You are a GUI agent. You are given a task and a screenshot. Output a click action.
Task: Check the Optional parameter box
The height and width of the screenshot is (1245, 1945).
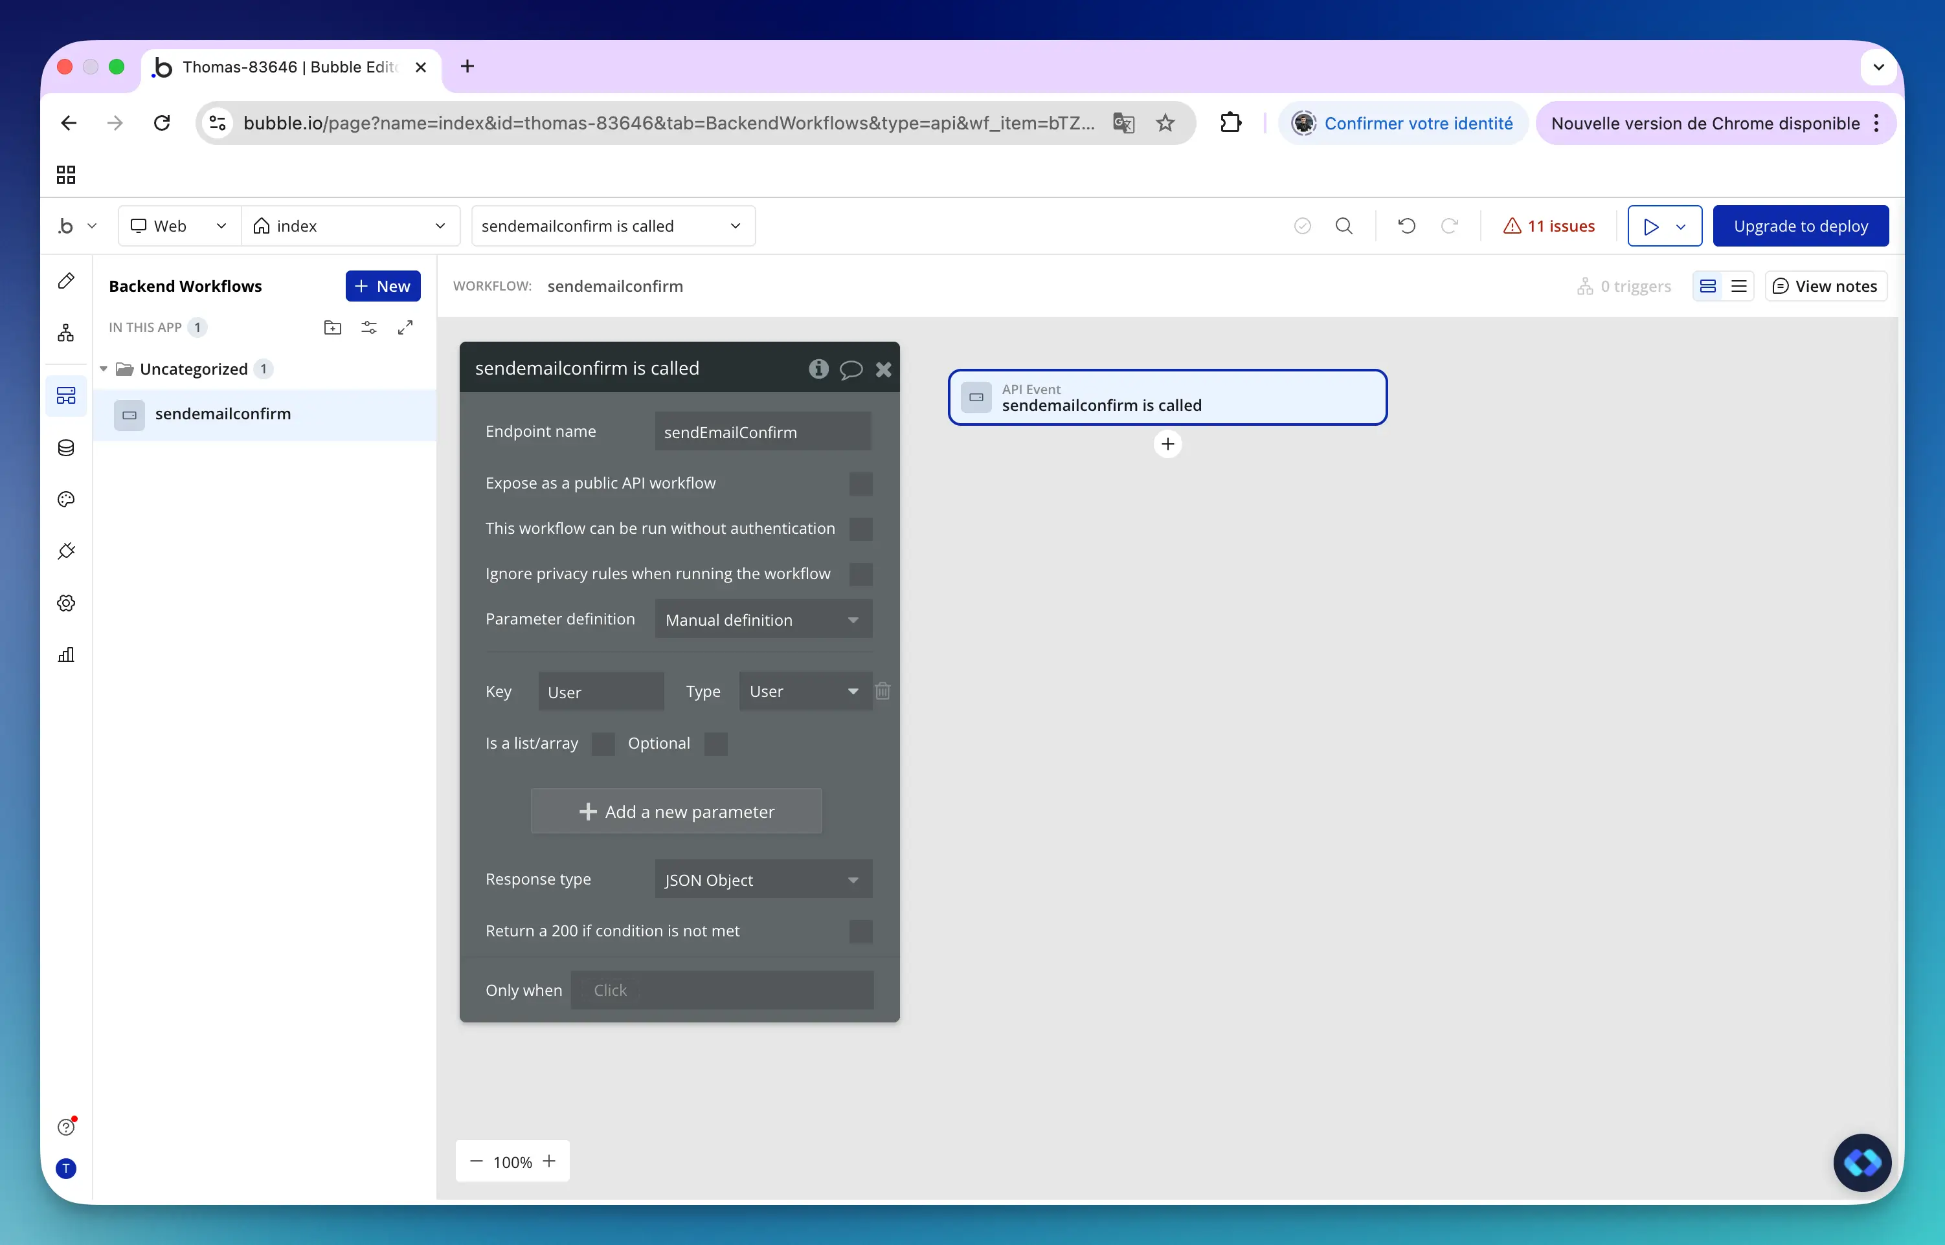pos(715,744)
